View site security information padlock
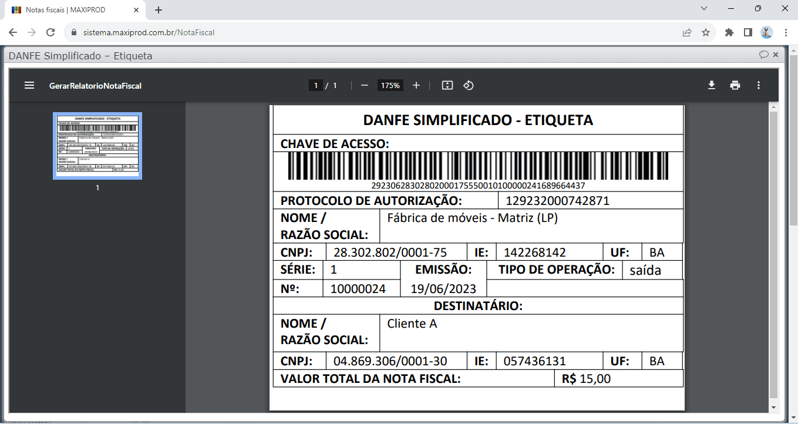 point(74,33)
